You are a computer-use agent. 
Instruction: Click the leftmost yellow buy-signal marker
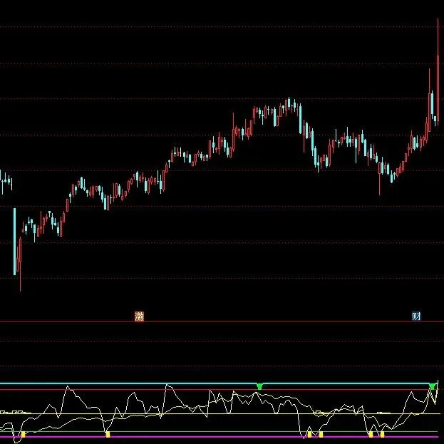point(24,434)
